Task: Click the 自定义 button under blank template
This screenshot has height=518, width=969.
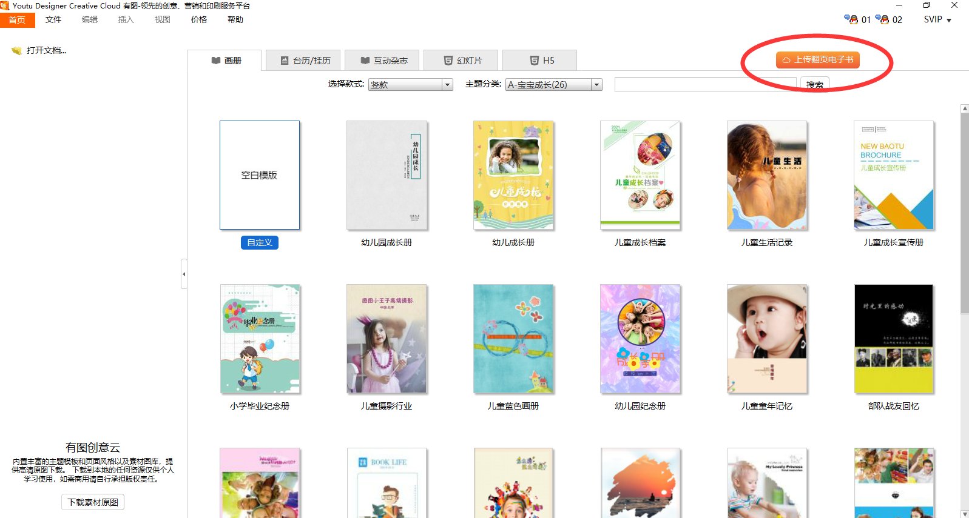Action: pos(259,242)
